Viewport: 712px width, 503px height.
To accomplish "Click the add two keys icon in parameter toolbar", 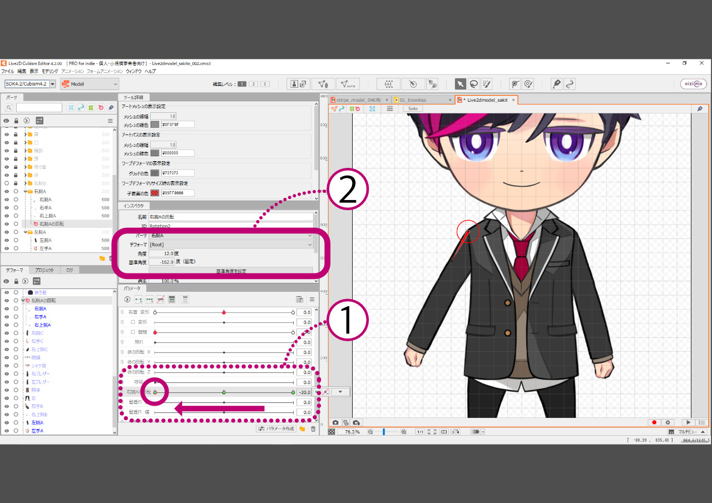I will tap(139, 299).
